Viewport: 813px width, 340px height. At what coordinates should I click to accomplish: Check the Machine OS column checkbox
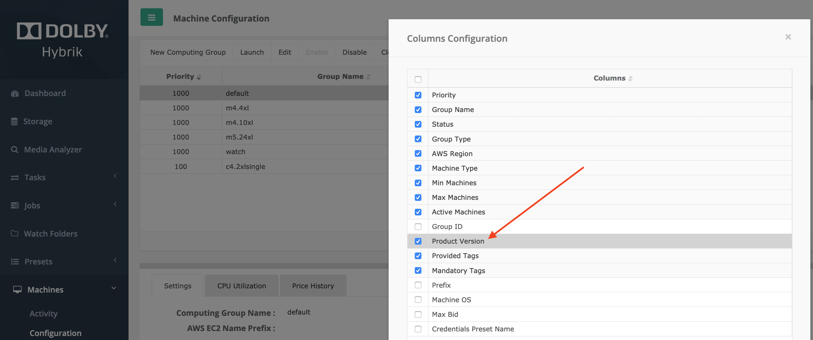click(x=418, y=300)
